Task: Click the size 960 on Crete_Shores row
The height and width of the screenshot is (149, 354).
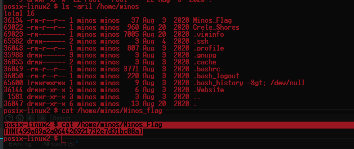Action: pyautogui.click(x=133, y=27)
